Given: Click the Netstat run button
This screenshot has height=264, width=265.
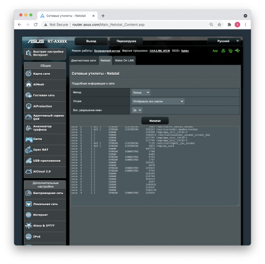Looking at the screenshot, I should (x=155, y=121).
